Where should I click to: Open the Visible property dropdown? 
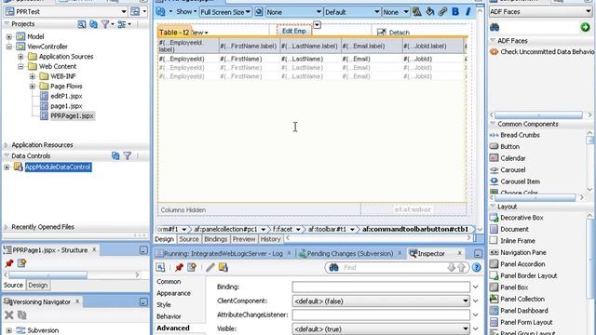(466, 328)
